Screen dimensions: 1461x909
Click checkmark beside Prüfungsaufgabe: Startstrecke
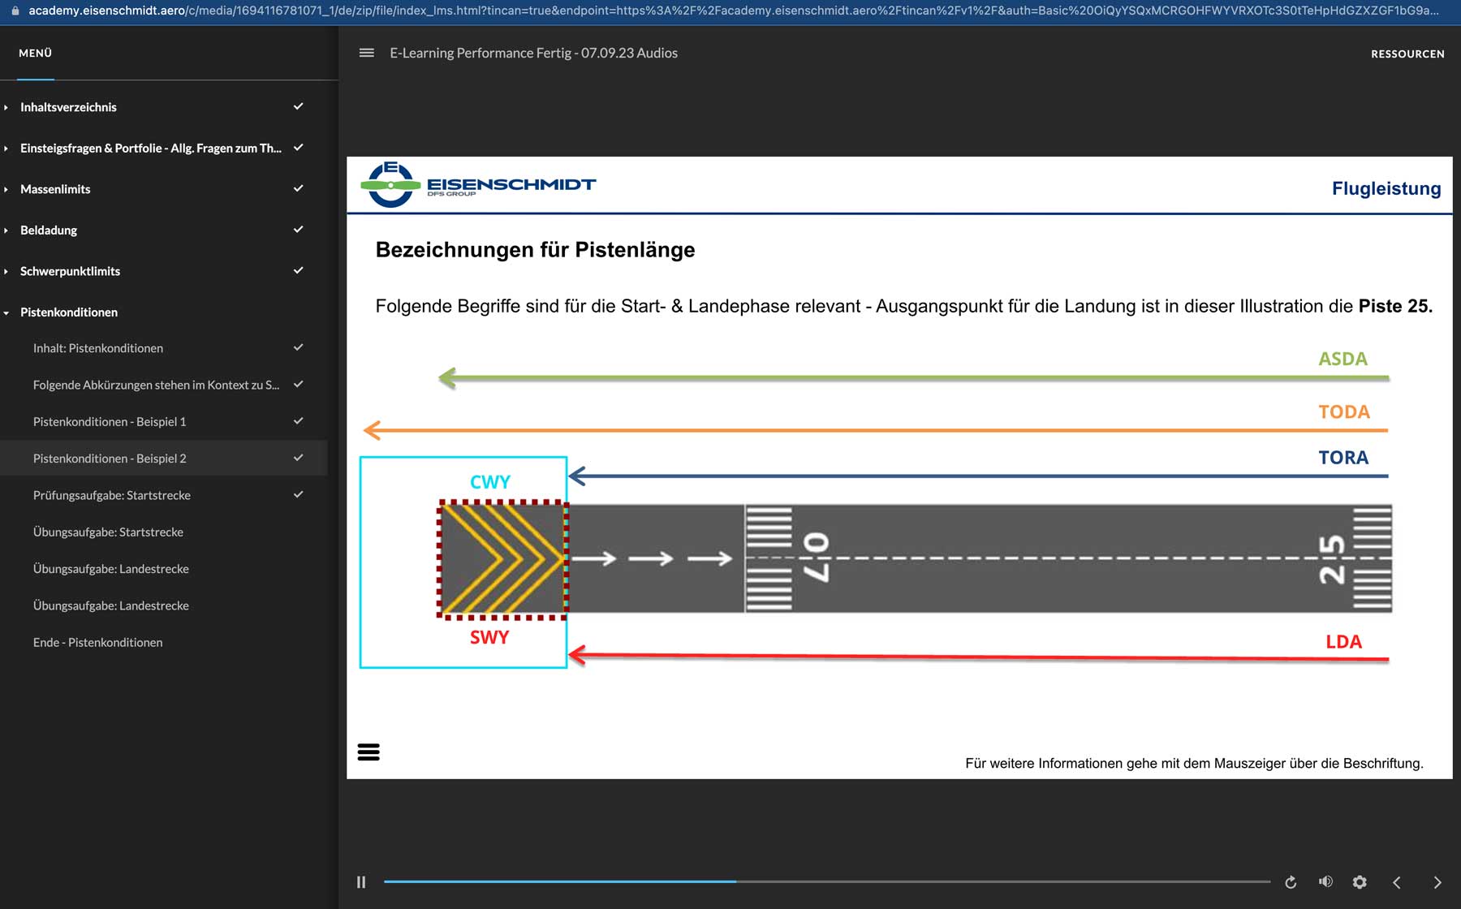tap(298, 494)
